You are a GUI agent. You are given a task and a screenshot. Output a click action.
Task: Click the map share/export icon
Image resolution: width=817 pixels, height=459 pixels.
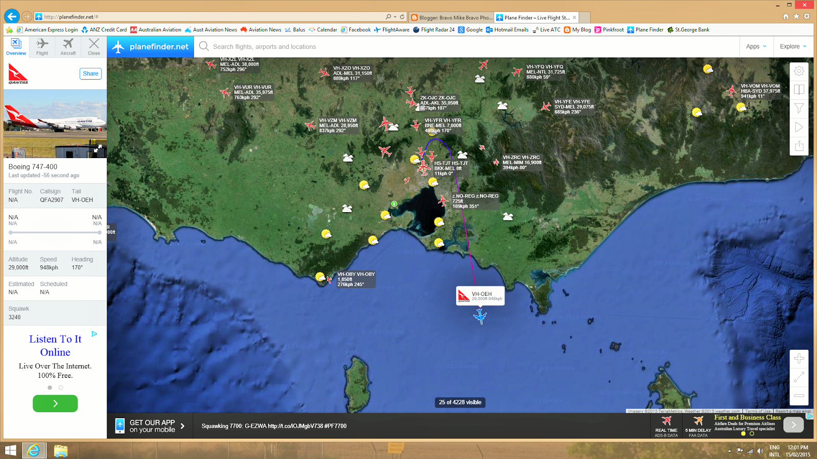[x=799, y=146]
